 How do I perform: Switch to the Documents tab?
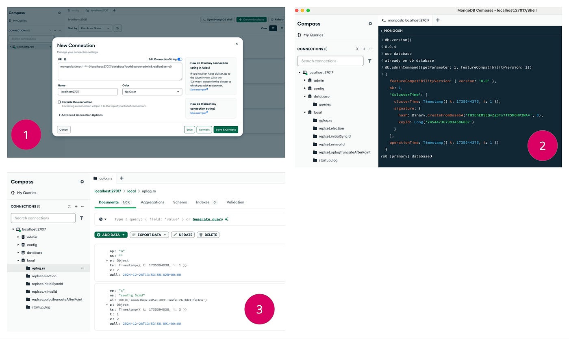tap(115, 202)
